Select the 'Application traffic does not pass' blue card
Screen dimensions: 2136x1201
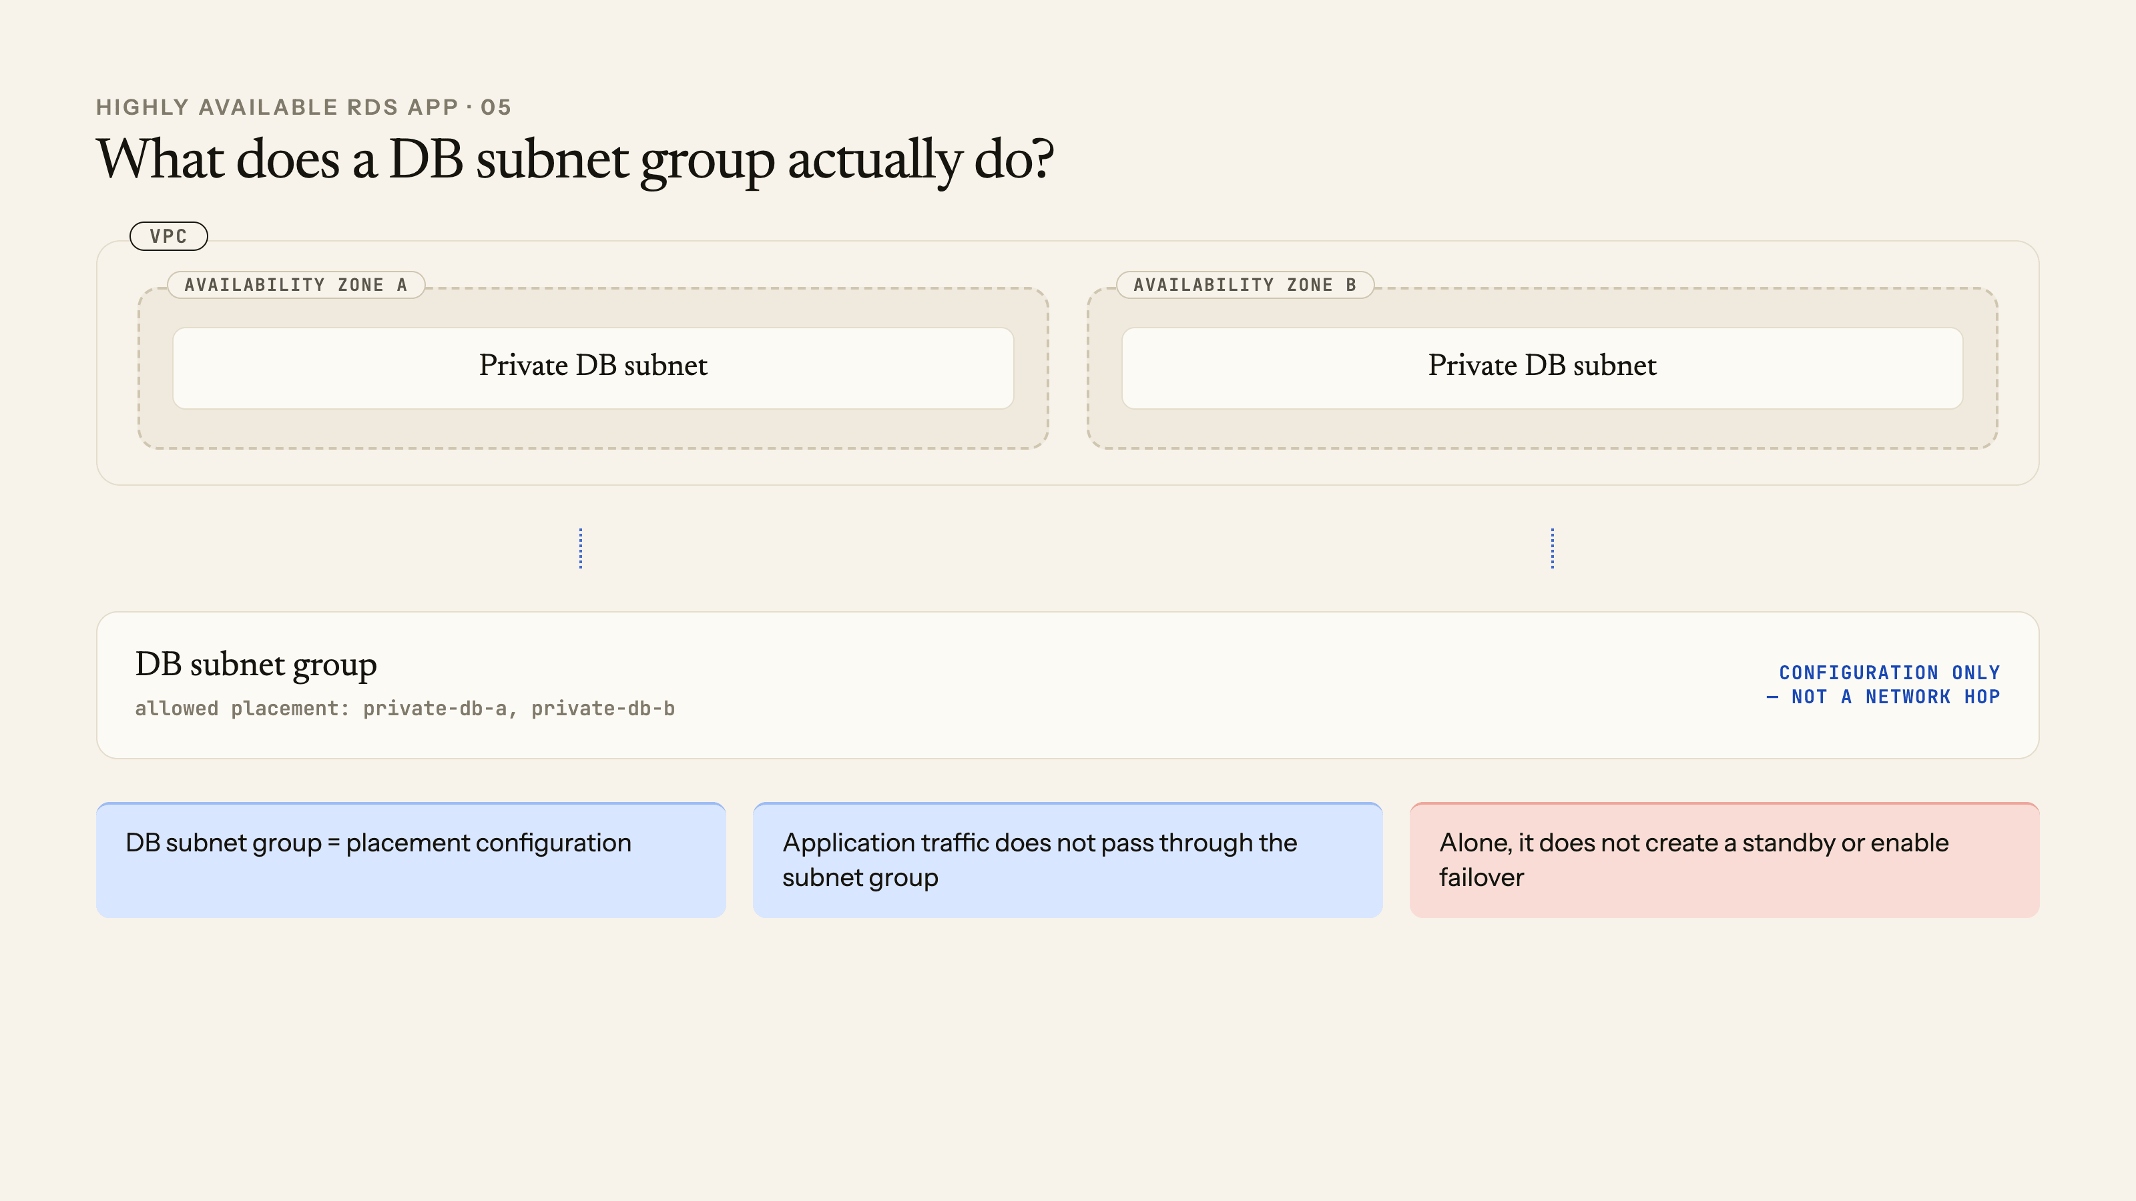pos(1067,859)
